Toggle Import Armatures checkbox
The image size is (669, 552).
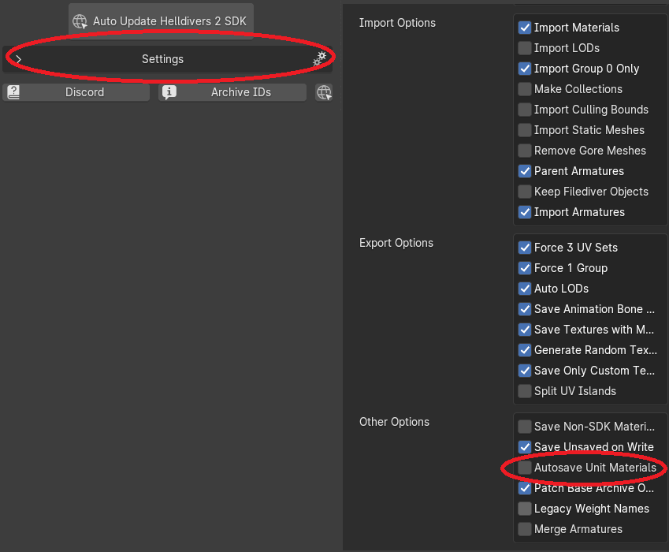pos(525,212)
